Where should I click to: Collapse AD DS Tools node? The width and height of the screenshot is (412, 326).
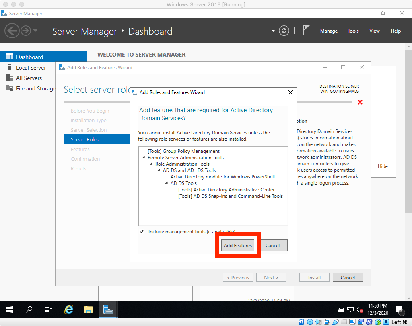(x=166, y=183)
